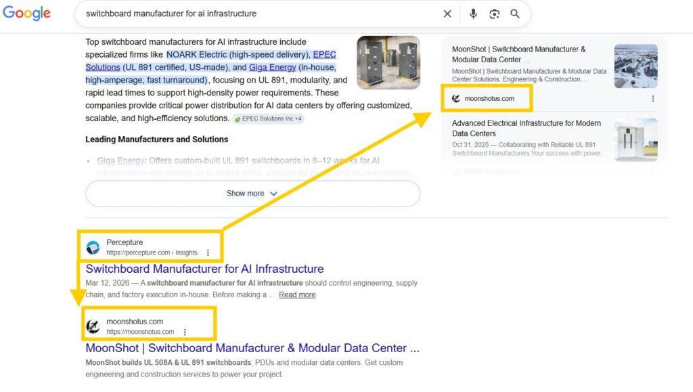Click the Google logo
The height and width of the screenshot is (392, 693).
coord(26,14)
